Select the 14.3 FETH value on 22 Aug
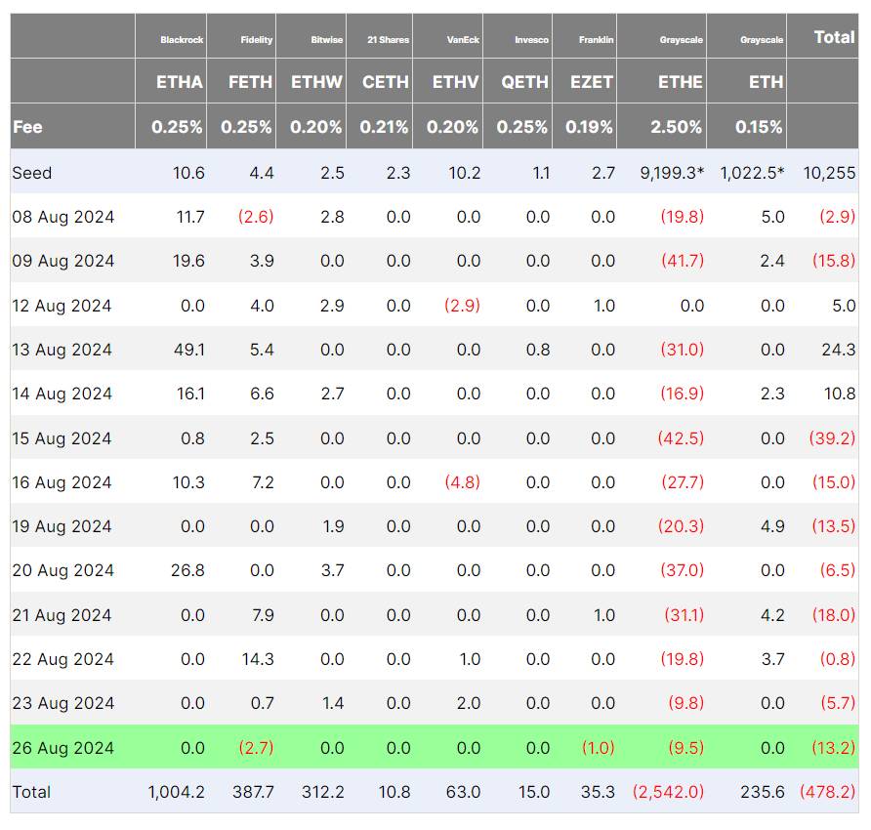Viewport: 871px width, 830px height. click(258, 659)
